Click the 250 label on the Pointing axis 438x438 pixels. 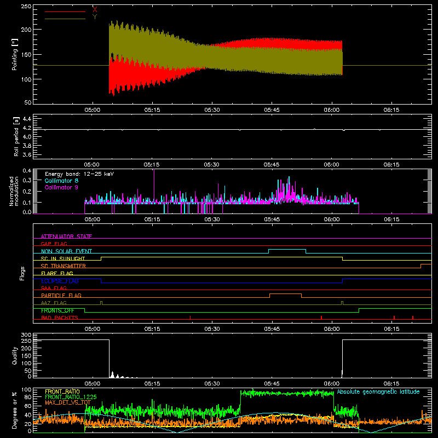point(26,6)
